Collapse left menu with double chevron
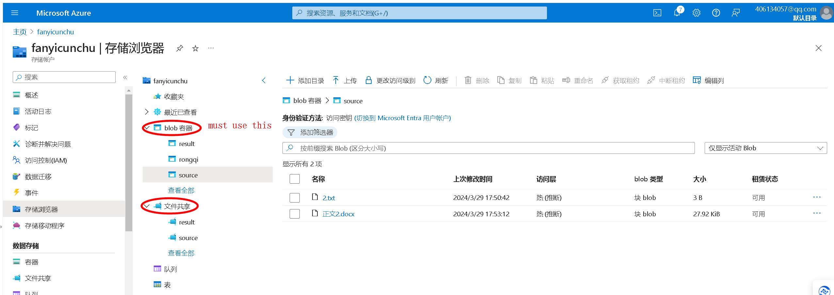The image size is (834, 295). pyautogui.click(x=125, y=77)
